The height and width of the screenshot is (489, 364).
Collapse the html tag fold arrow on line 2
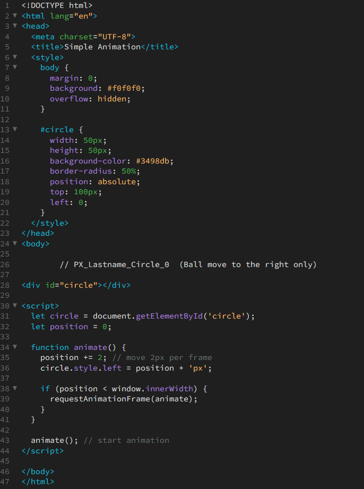pos(15,16)
